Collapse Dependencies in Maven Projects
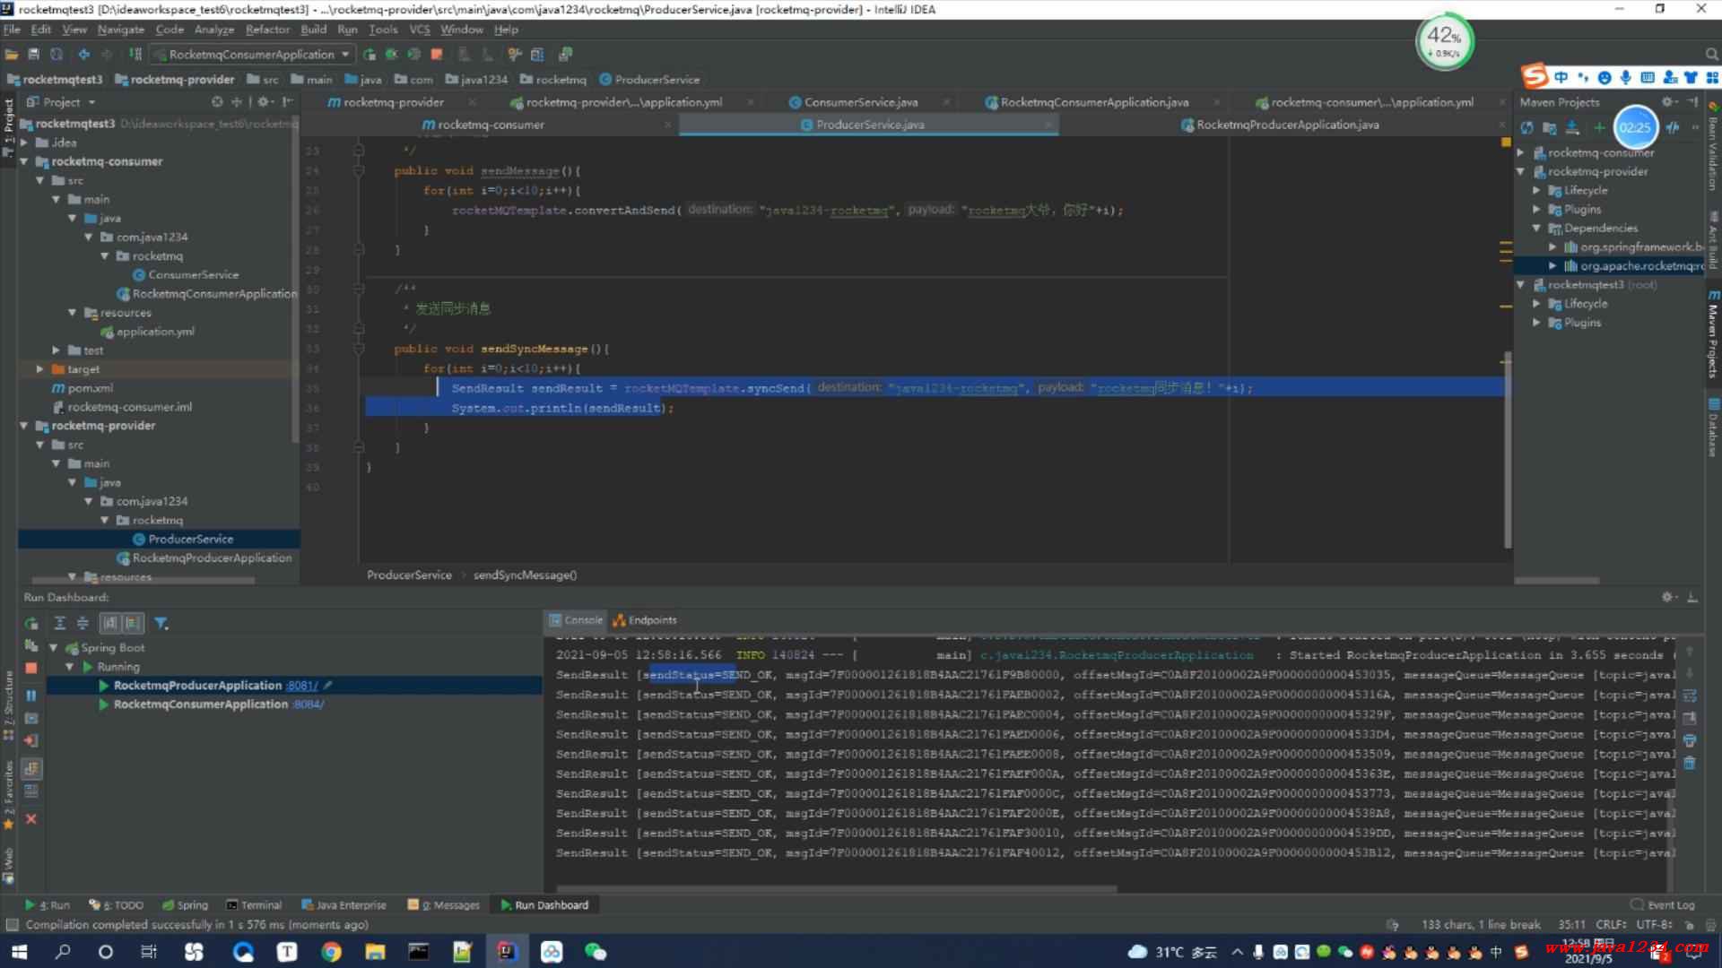 1536,229
